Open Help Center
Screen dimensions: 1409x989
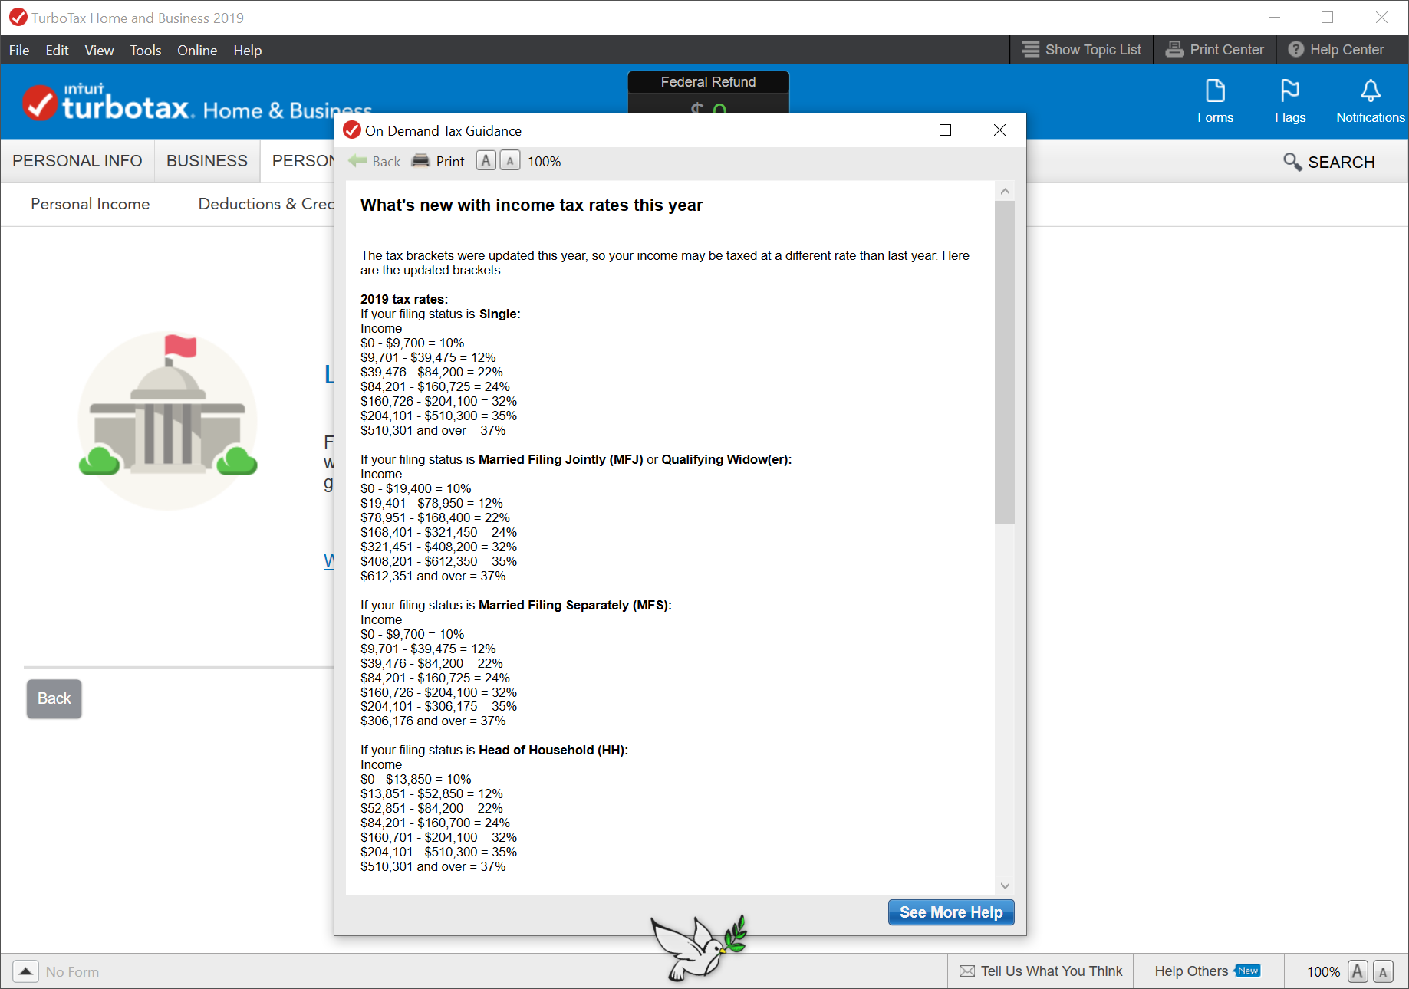pyautogui.click(x=1335, y=50)
